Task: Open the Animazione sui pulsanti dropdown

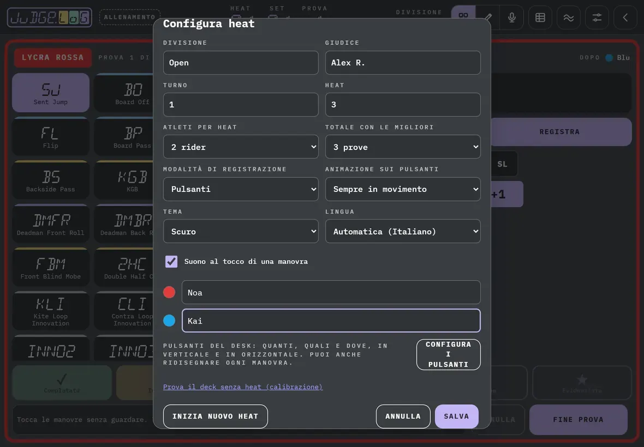Action: click(403, 189)
